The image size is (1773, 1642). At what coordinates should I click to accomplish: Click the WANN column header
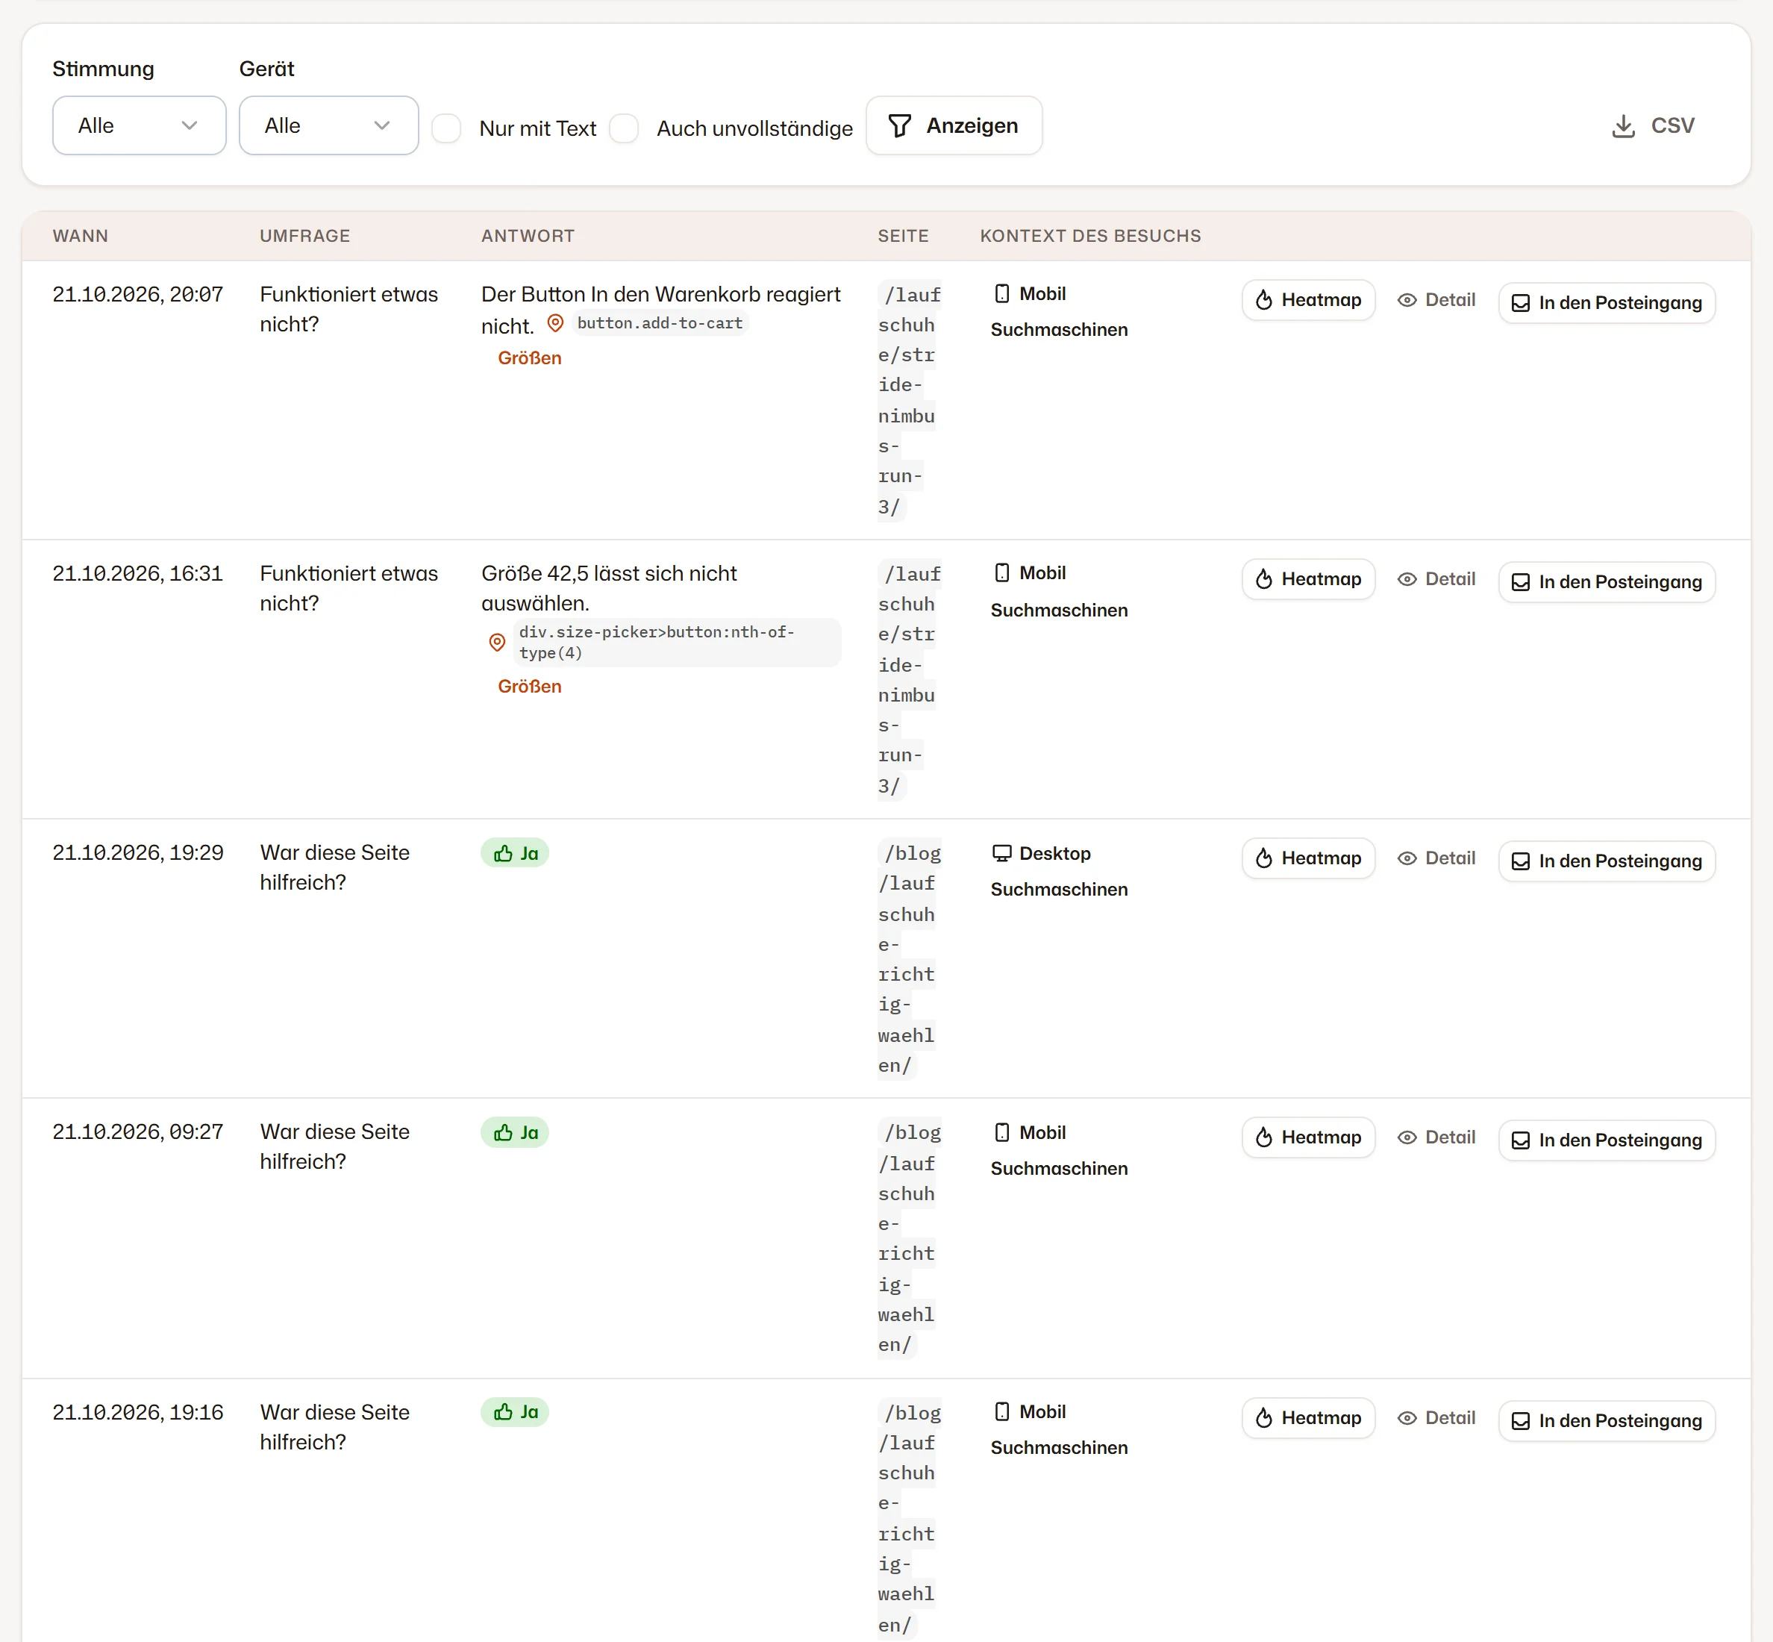(x=81, y=237)
